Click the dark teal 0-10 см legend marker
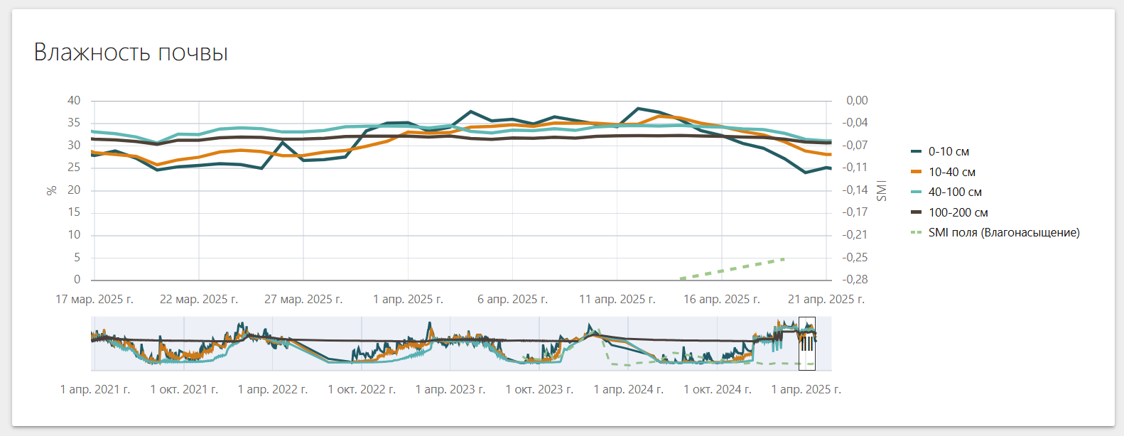1124x436 pixels. point(916,152)
